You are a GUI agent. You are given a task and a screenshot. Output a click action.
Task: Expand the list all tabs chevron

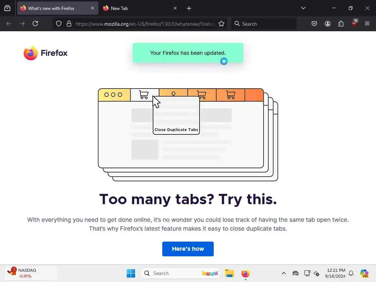point(303,8)
